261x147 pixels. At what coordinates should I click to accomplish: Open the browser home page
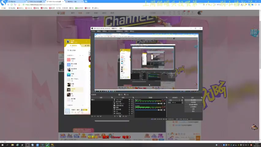tap(19, 5)
